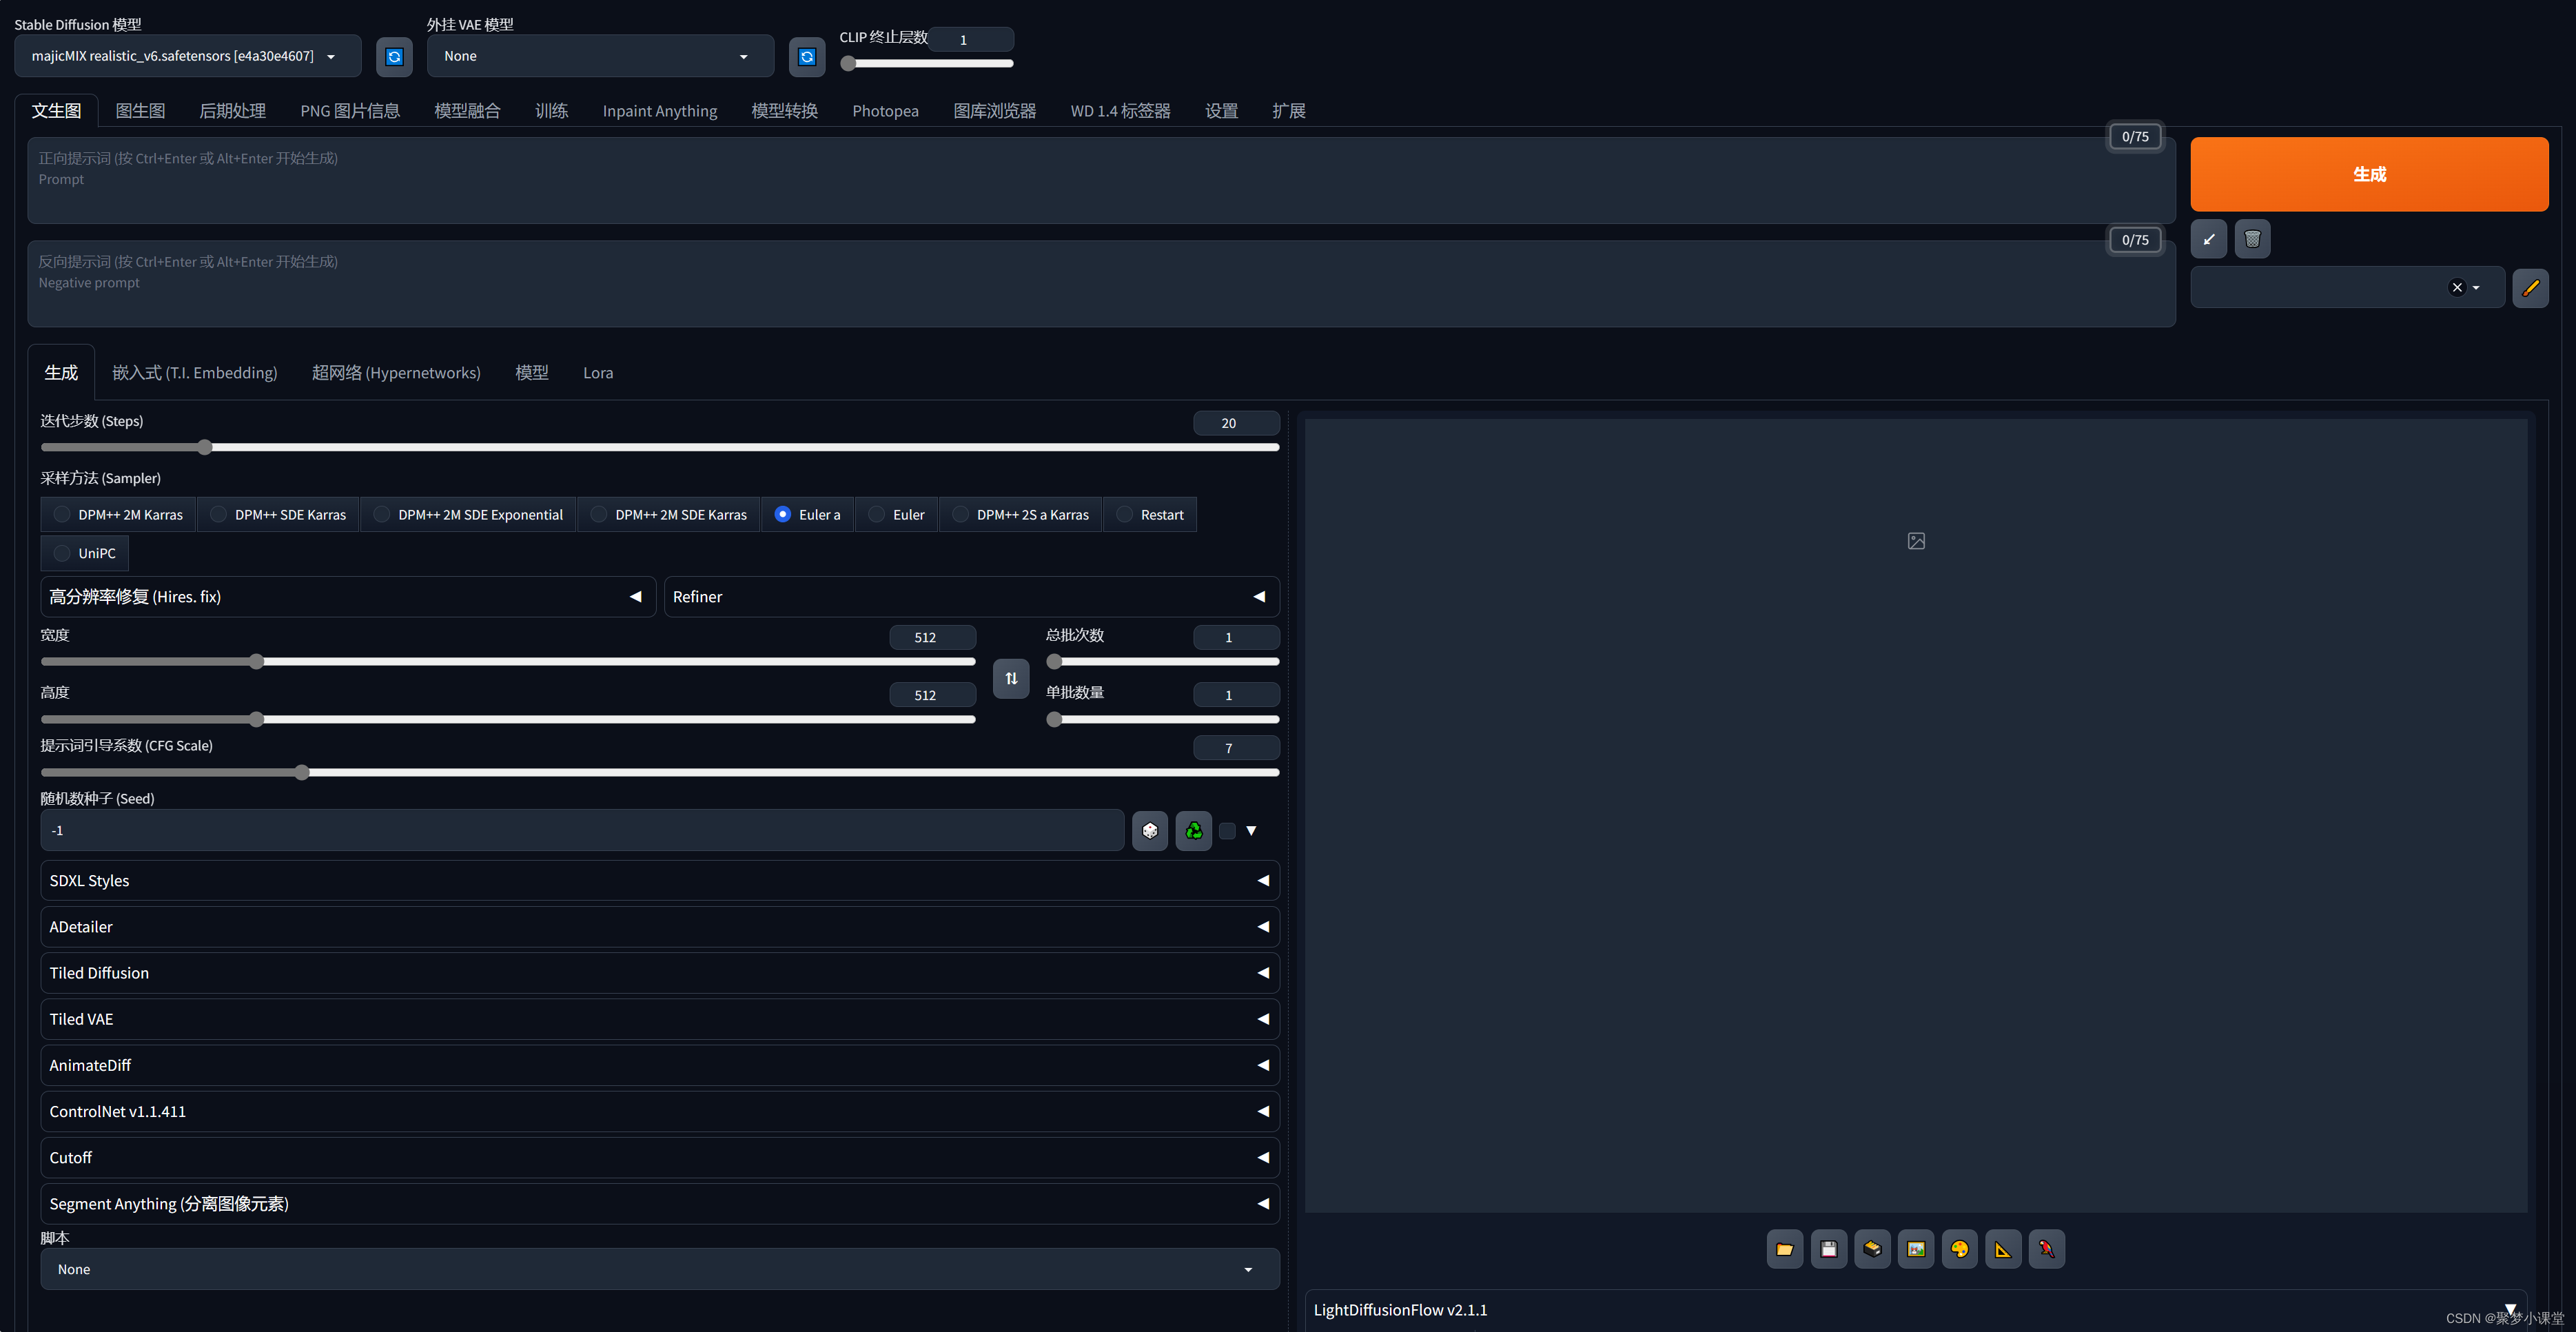Open the script (脚本) None dropdown
Viewport: 2576px width, 1332px height.
click(659, 1269)
